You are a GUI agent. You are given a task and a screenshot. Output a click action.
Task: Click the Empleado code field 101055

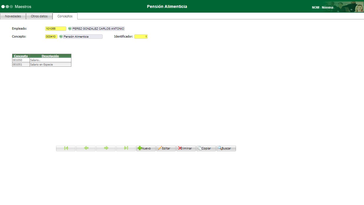click(56, 29)
